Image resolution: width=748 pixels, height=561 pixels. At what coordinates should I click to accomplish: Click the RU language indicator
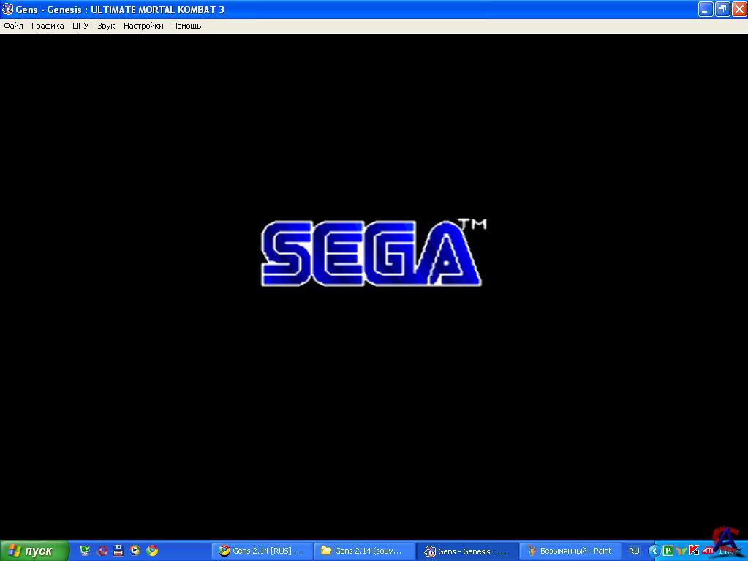pos(634,551)
